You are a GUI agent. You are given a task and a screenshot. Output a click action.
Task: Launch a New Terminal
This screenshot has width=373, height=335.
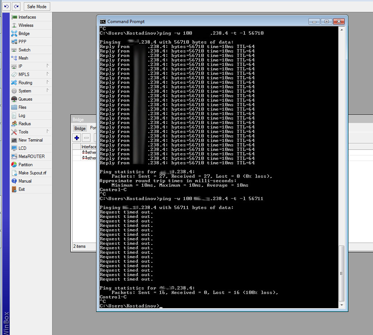[31, 140]
